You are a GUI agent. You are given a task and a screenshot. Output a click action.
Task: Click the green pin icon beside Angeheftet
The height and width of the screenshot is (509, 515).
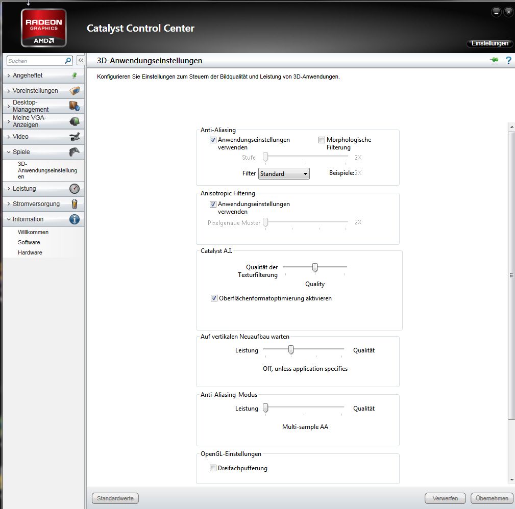[x=75, y=75]
